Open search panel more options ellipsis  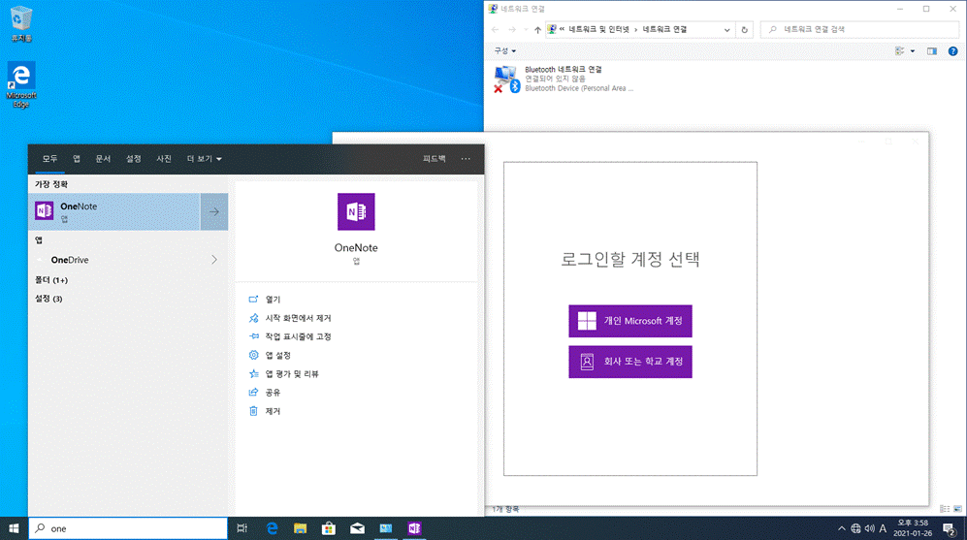tap(466, 158)
